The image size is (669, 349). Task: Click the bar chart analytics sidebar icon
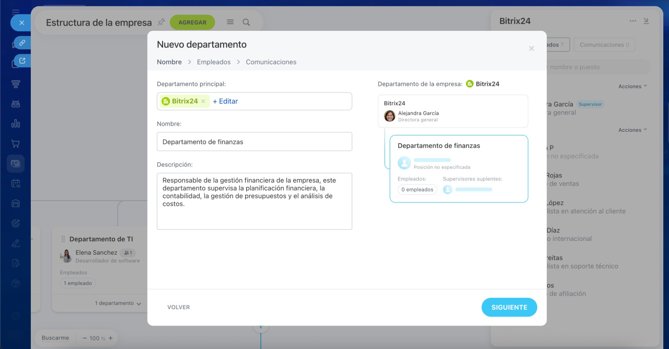coord(16,123)
